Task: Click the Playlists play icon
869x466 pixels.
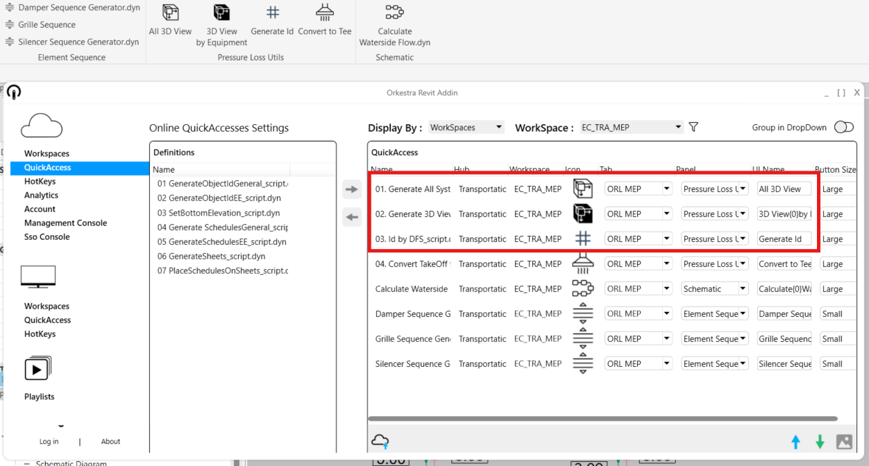Action: [x=37, y=369]
